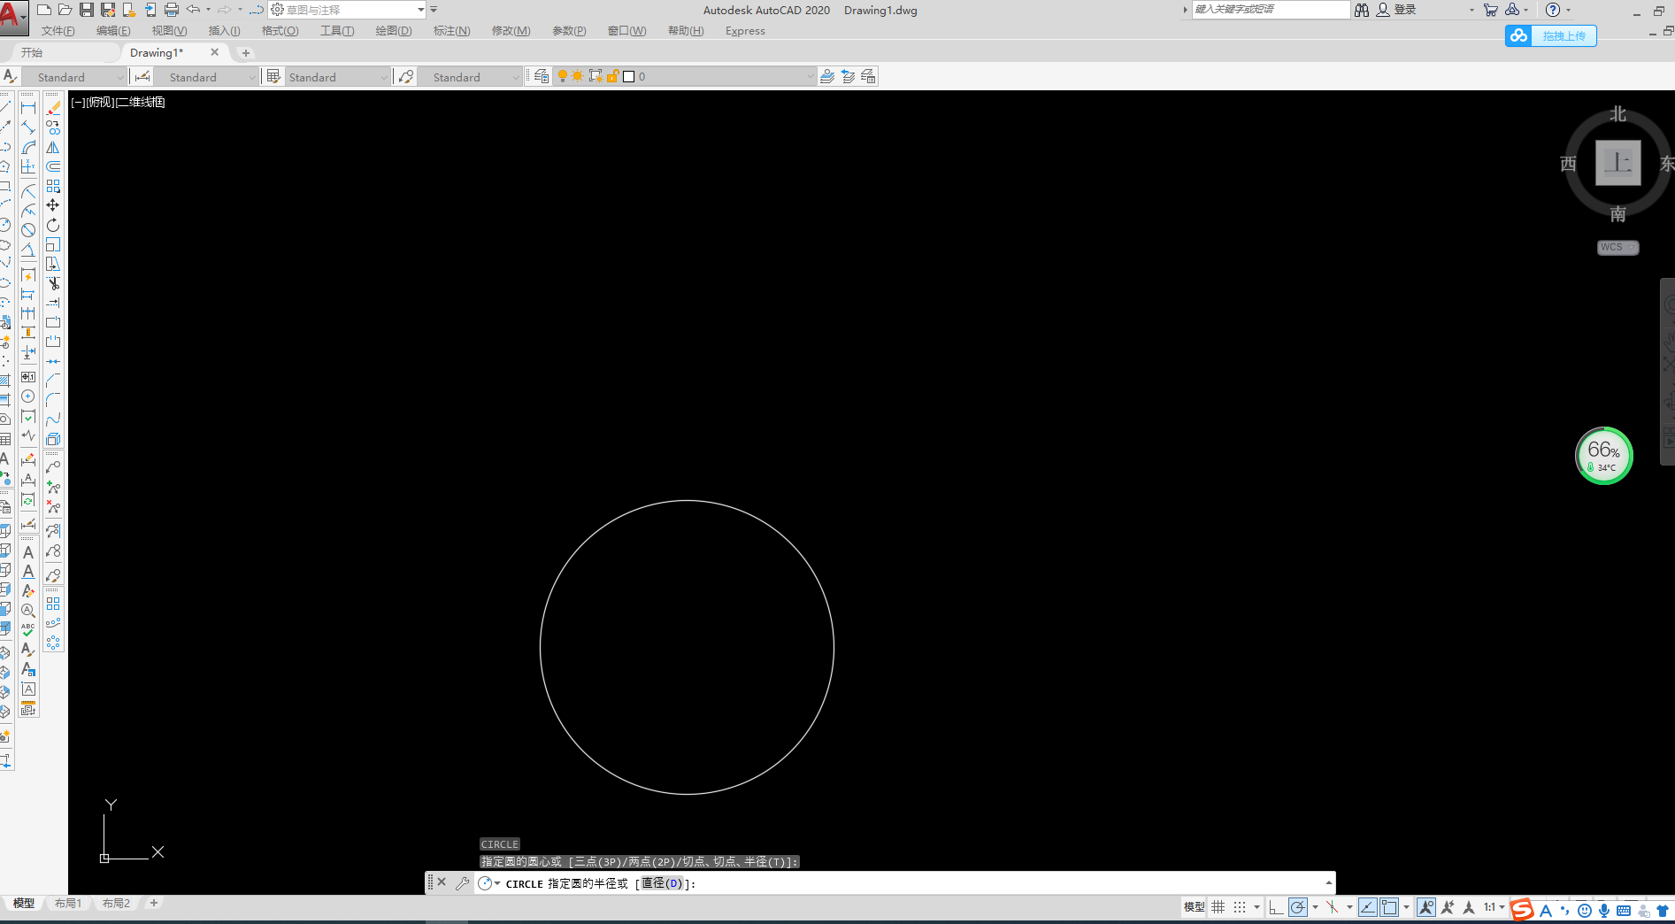Select the Erase tool icon
This screenshot has height=924, width=1675.
(x=53, y=108)
